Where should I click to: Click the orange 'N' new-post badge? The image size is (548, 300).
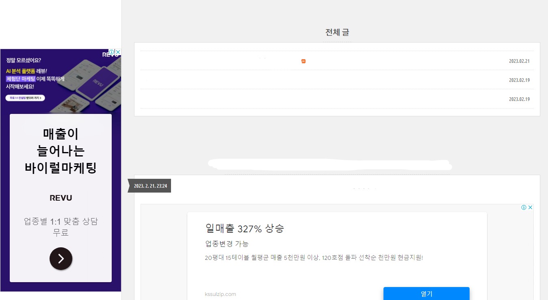(x=303, y=61)
